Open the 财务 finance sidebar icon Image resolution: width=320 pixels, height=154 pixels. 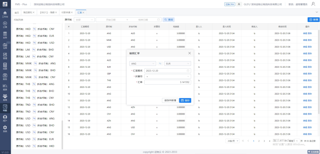tap(5, 77)
